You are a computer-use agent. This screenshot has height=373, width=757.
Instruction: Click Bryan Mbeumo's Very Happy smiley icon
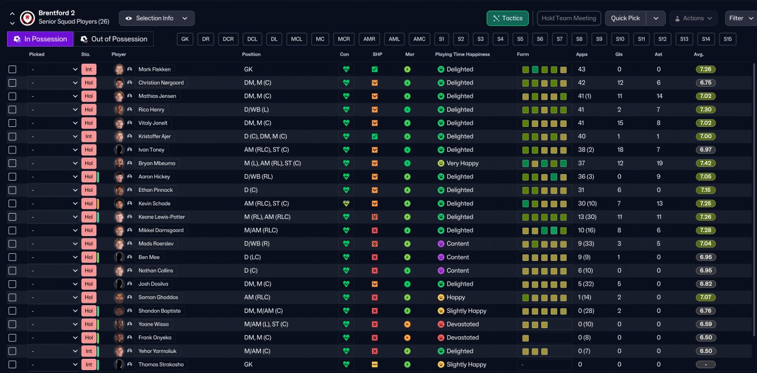click(x=441, y=163)
